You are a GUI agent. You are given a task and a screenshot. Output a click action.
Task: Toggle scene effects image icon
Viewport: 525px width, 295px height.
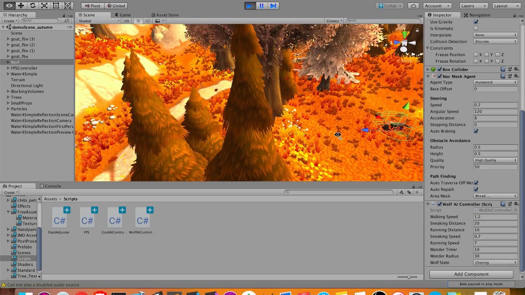[157, 21]
